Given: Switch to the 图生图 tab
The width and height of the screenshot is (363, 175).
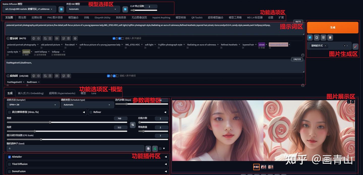Looking at the screenshot, I should tap(22, 17).
